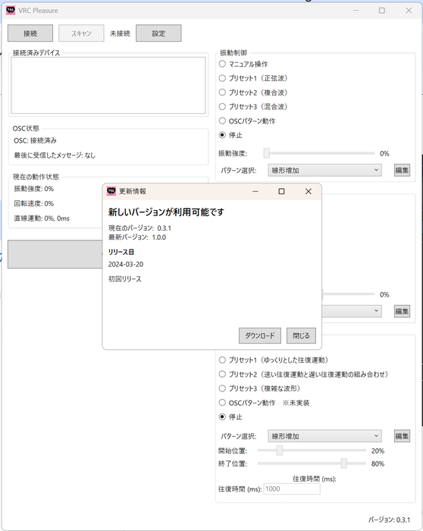Expand the partially hidden middle pattern dropdown arrow

(376, 311)
